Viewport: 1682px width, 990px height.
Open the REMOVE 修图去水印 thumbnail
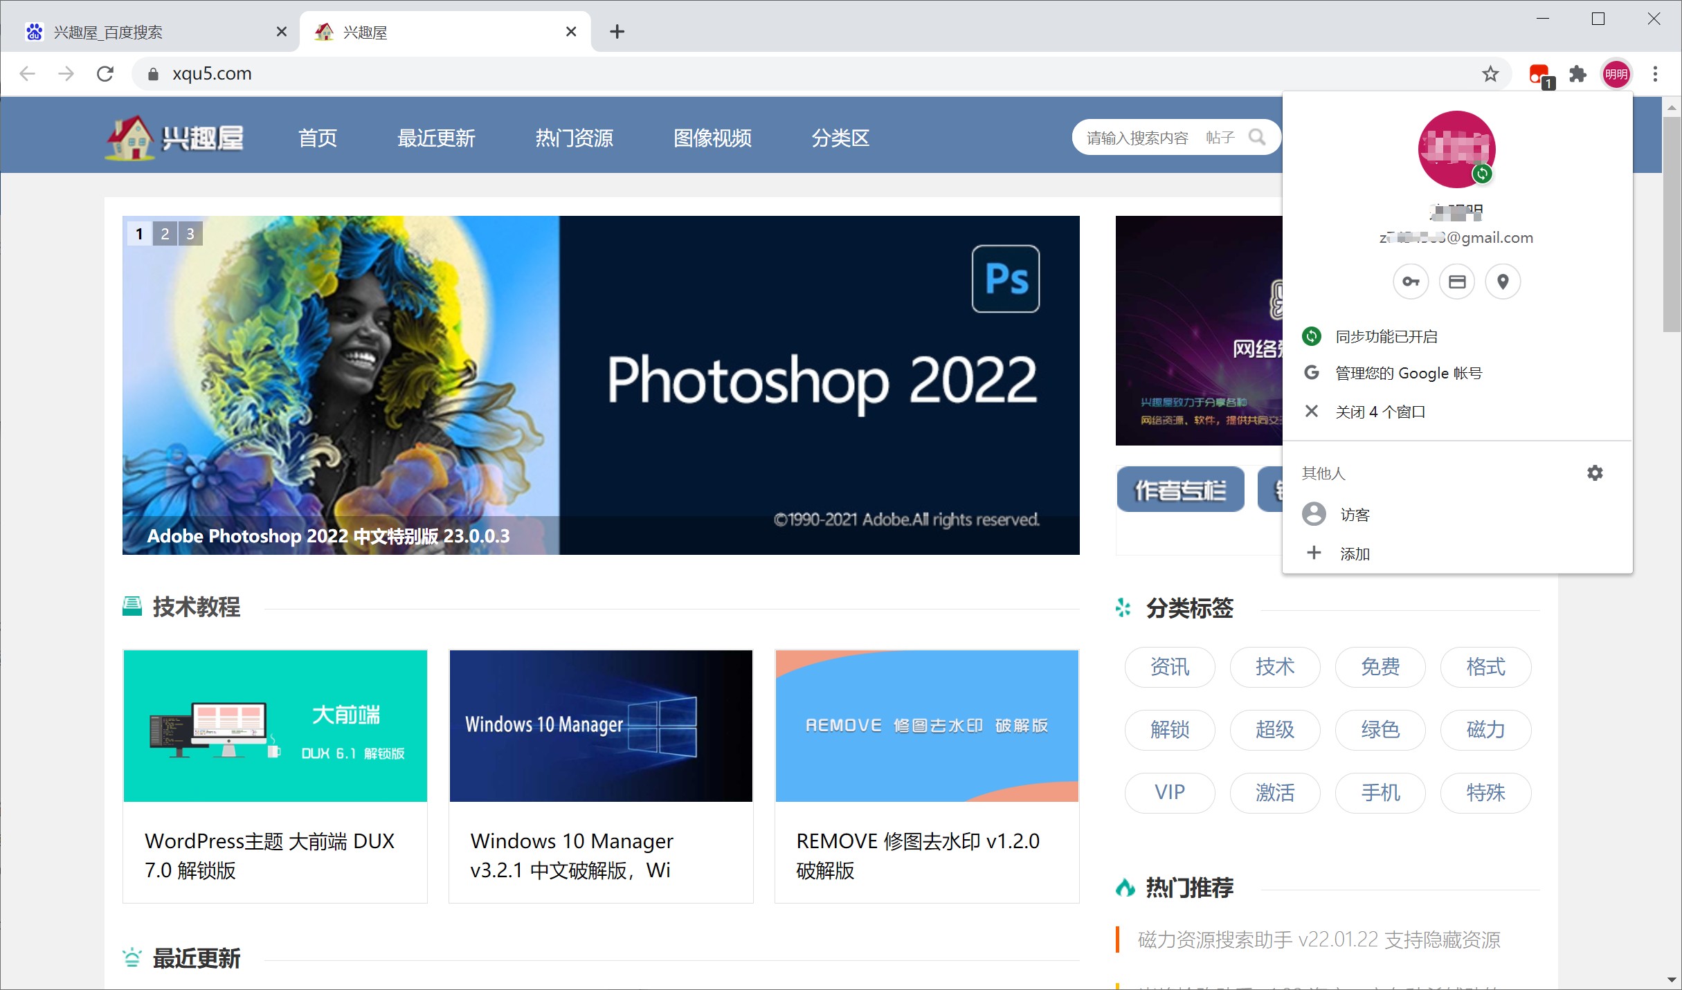coord(927,726)
